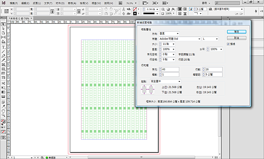Select the Pen tool
Screen dimensions: 264x159
(x=3, y=56)
